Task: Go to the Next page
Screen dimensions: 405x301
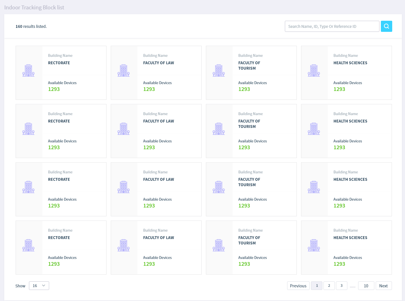Action: coord(384,286)
